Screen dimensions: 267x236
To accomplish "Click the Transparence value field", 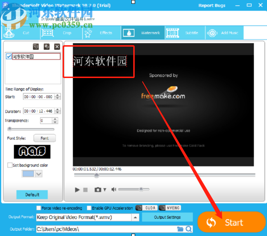I will tap(46, 120).
